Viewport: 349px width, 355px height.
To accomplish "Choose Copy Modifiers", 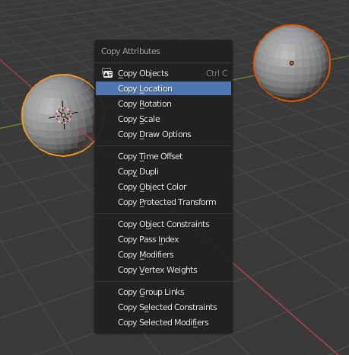I will click(163, 254).
